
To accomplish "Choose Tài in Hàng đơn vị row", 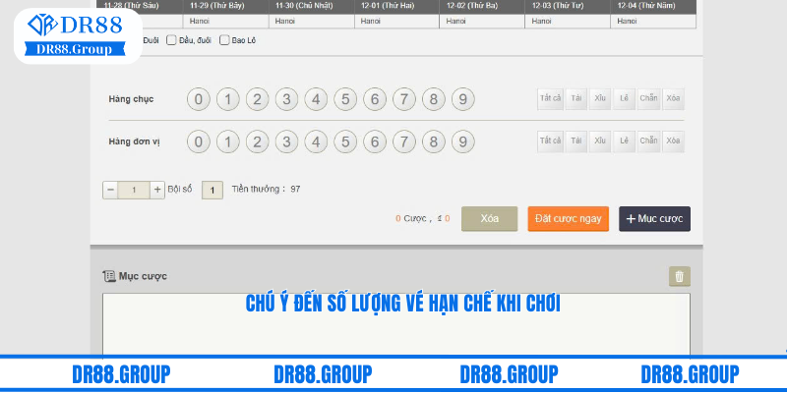I will coord(576,141).
